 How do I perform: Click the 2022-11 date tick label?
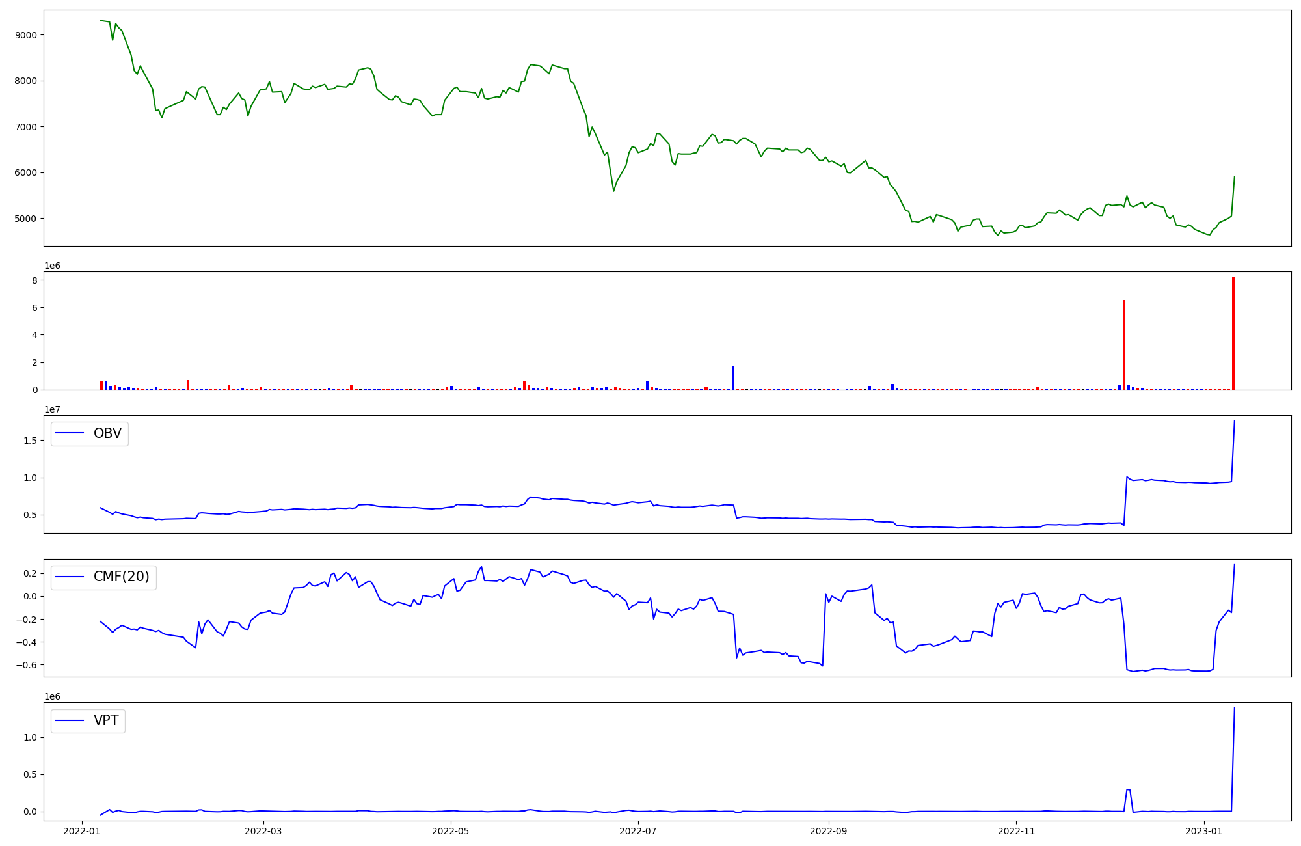pyautogui.click(x=1016, y=831)
